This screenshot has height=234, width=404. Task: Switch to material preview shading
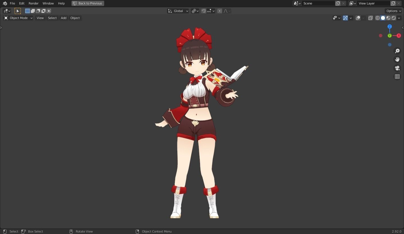(388, 18)
